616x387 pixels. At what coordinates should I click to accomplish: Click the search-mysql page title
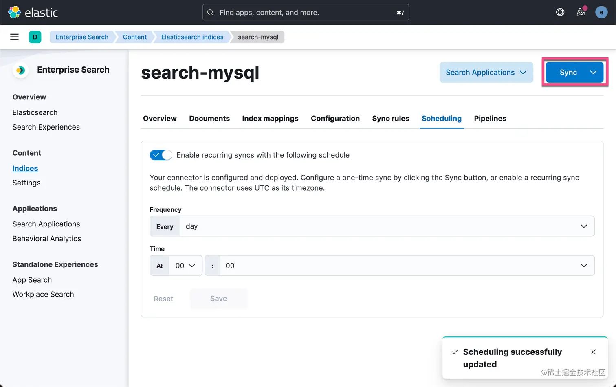200,73
